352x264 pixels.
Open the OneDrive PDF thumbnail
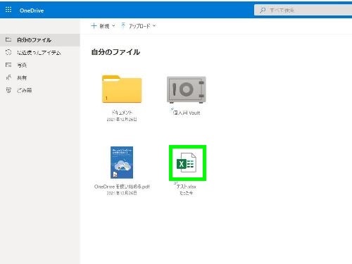click(122, 163)
